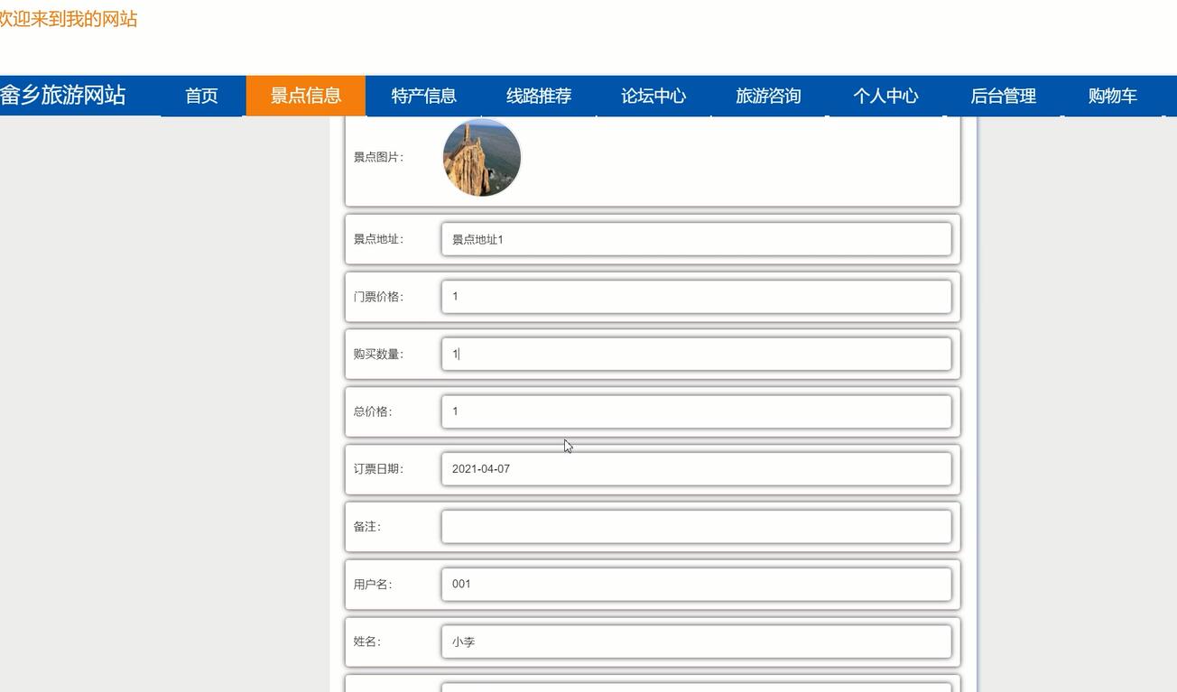Open the 首页 navigation tab
1177x692 pixels.
(202, 96)
